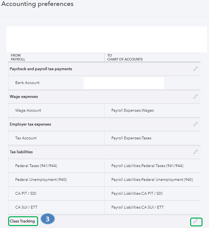Screen dimensions: 209x228
Task: Click the TO CHART OF ACCOUNTS column header
Action: [125, 58]
